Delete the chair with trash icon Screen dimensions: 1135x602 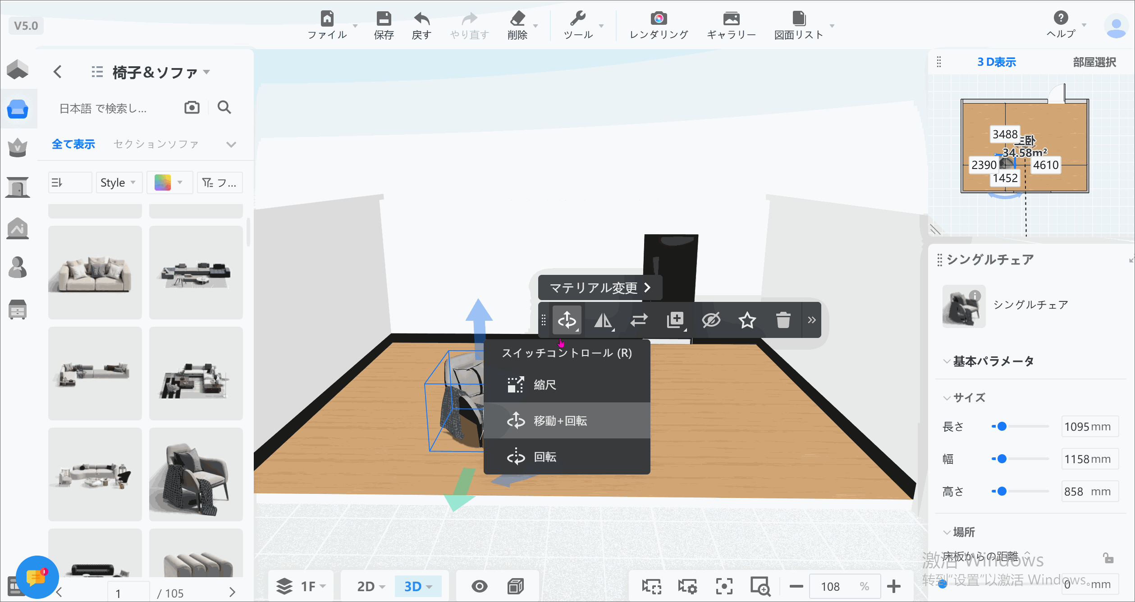point(783,320)
